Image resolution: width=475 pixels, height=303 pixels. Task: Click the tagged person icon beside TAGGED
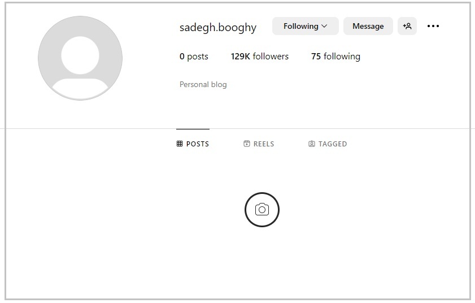point(312,144)
